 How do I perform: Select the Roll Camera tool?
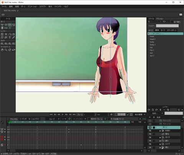point(10,44)
